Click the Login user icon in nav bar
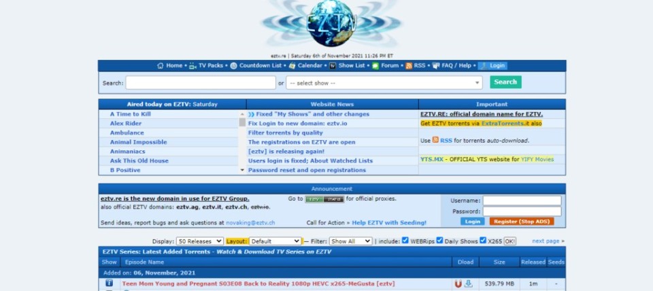This screenshot has width=653, height=291. 483,66
